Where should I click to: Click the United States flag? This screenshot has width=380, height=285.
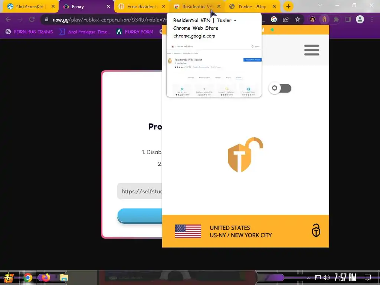(188, 231)
